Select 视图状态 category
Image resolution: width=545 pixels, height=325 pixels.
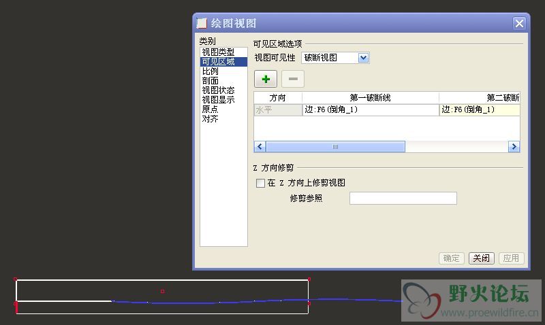point(218,90)
